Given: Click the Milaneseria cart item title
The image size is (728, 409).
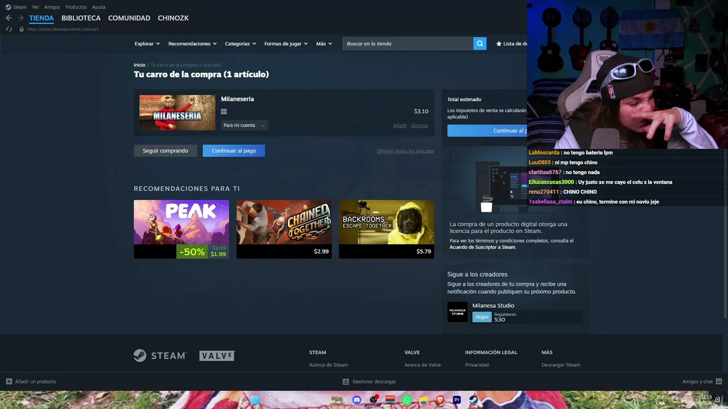Looking at the screenshot, I should (x=237, y=99).
